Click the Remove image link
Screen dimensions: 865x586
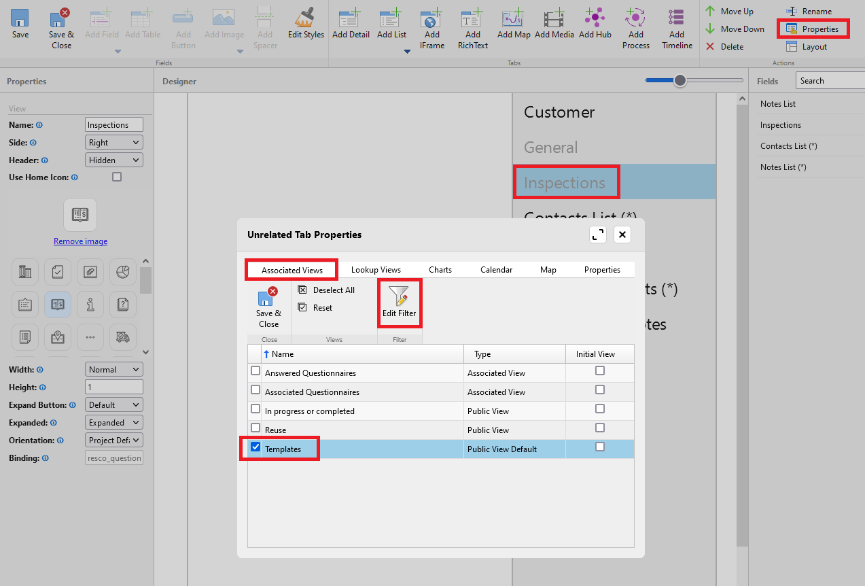click(x=80, y=241)
